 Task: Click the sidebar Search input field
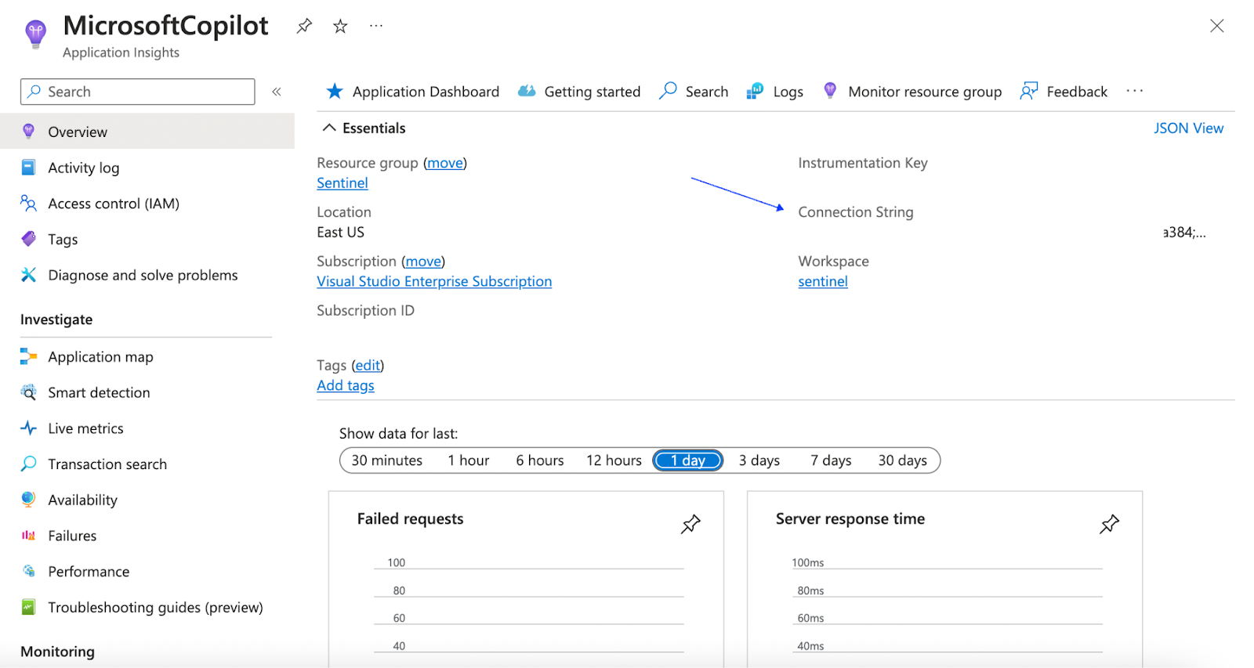138,92
